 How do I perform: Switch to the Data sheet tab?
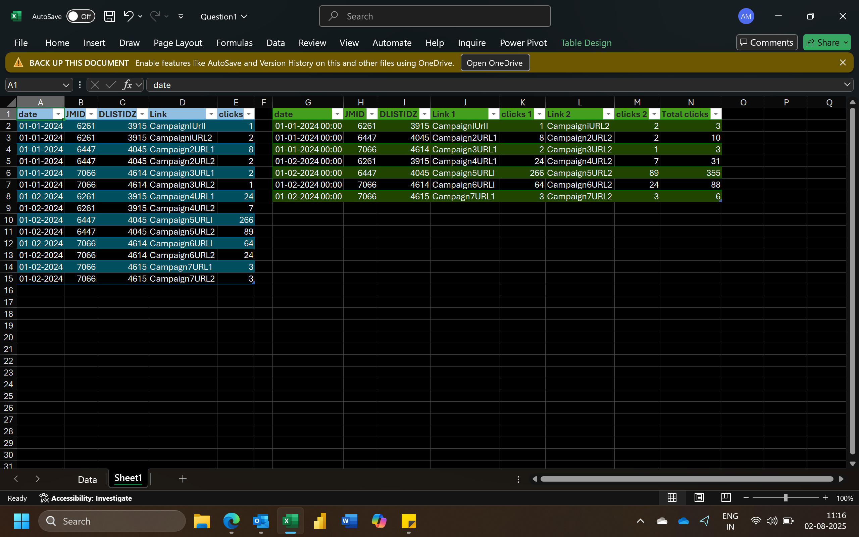point(87,479)
